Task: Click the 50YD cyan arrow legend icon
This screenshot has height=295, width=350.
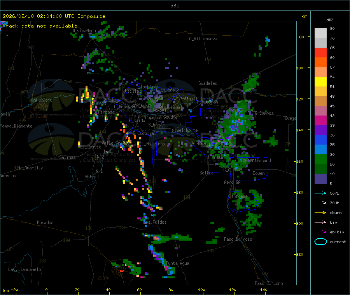Action: tap(320, 193)
